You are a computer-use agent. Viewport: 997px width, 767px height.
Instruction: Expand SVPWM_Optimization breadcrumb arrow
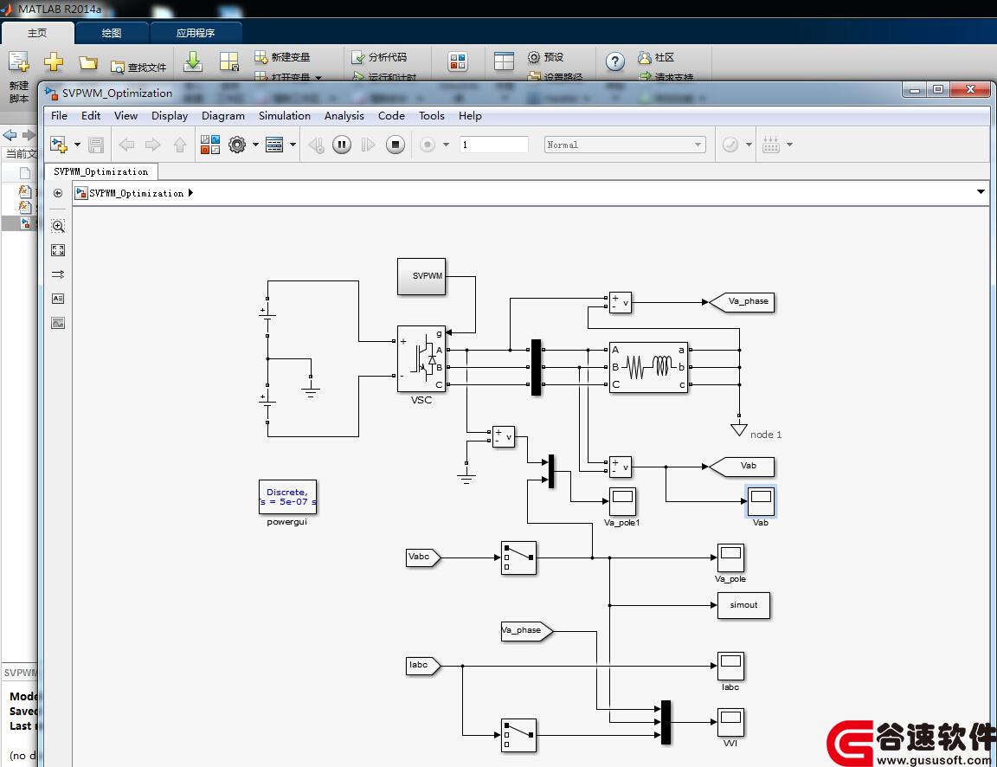click(x=190, y=193)
